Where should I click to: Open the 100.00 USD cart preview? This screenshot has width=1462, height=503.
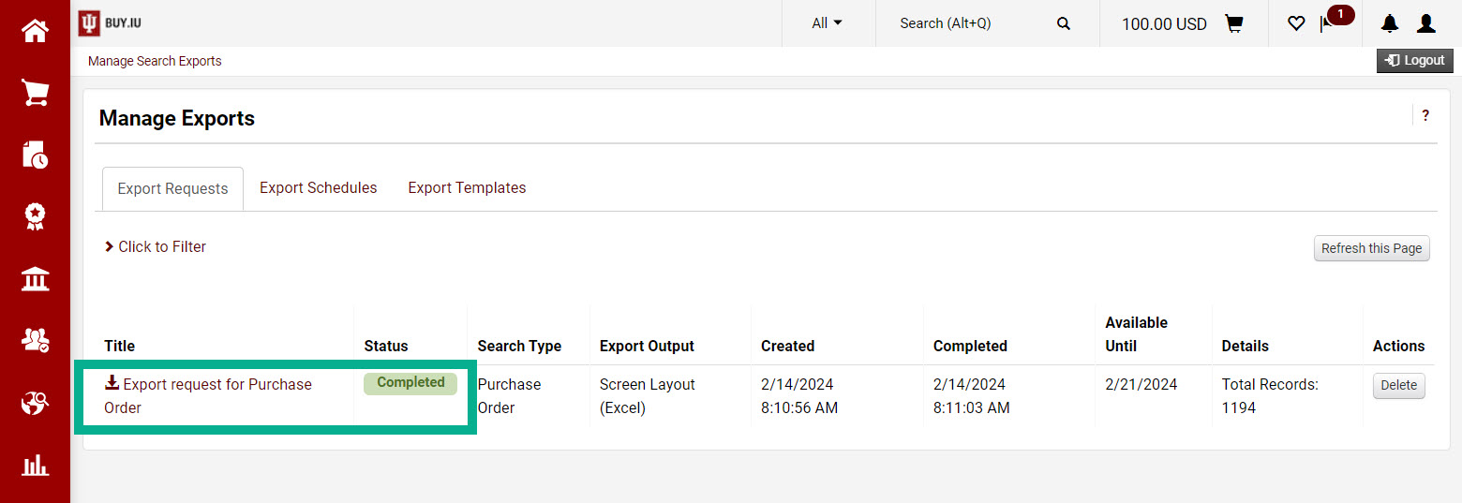pos(1183,23)
